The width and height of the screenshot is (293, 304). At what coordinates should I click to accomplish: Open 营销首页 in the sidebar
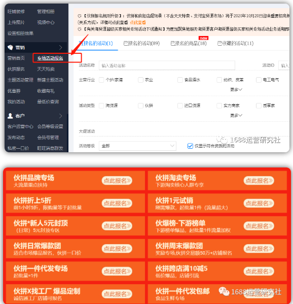[16, 58]
